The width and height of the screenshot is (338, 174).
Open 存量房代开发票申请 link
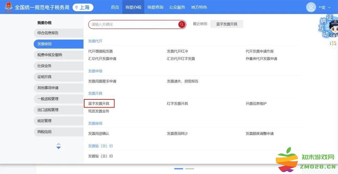click(261, 59)
